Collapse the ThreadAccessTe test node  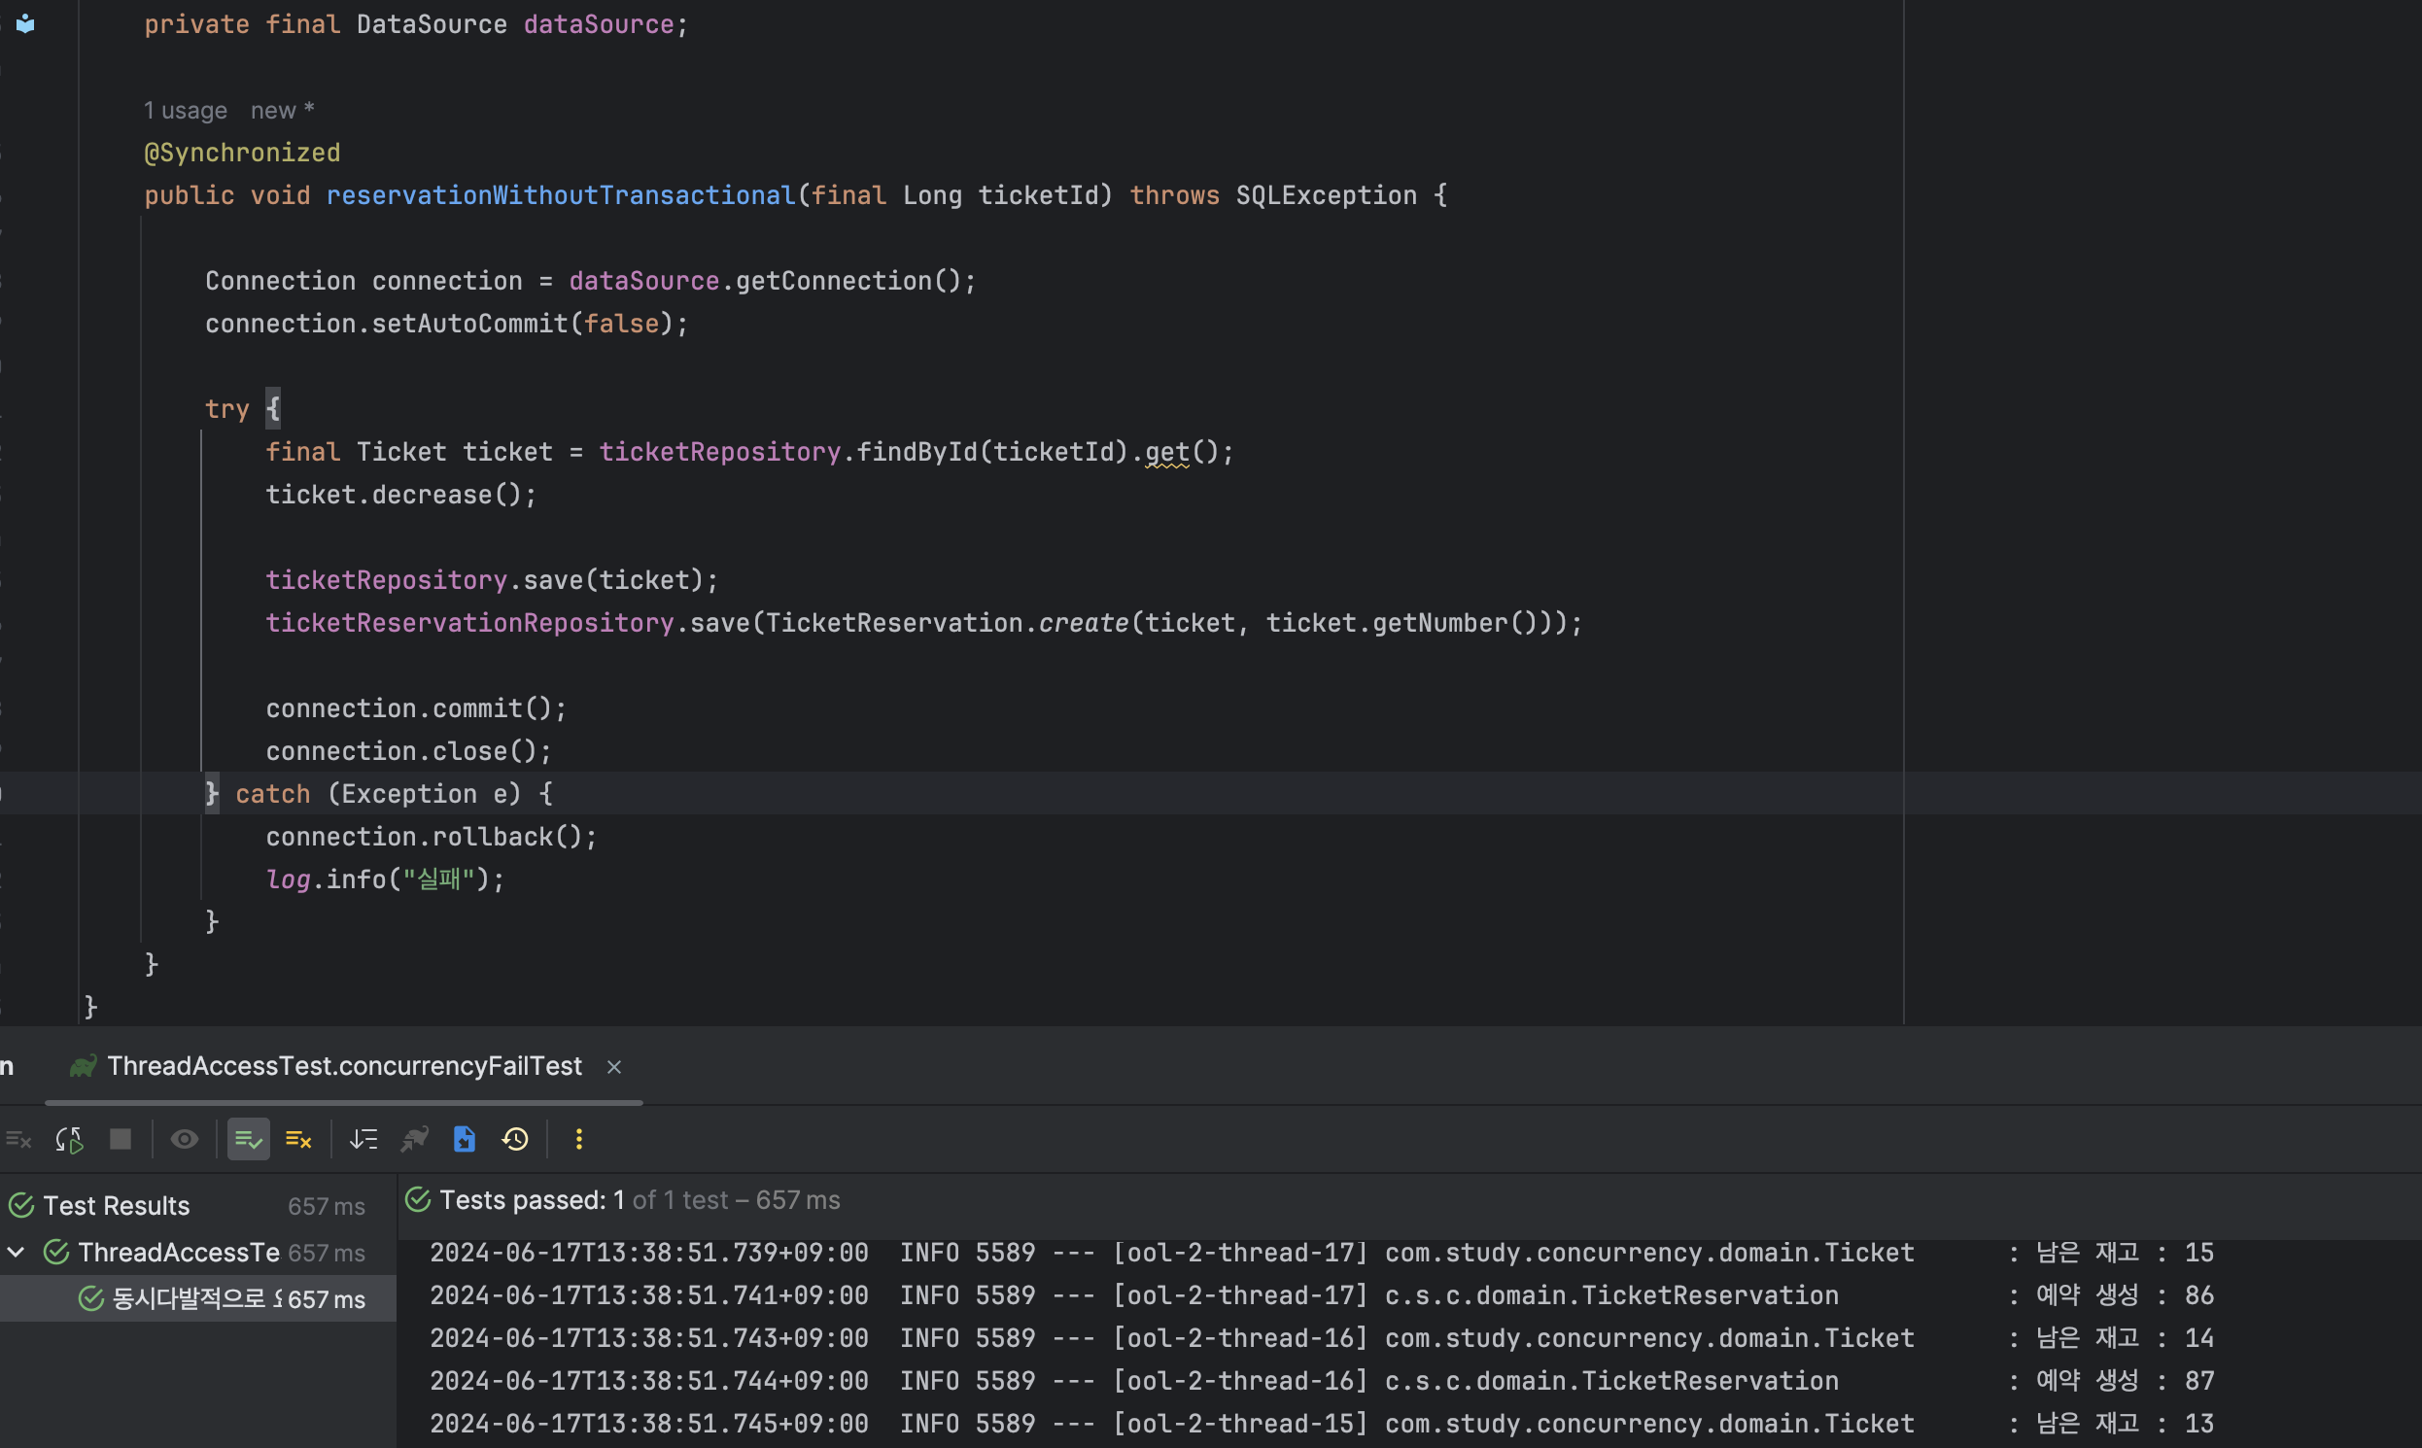[x=17, y=1252]
